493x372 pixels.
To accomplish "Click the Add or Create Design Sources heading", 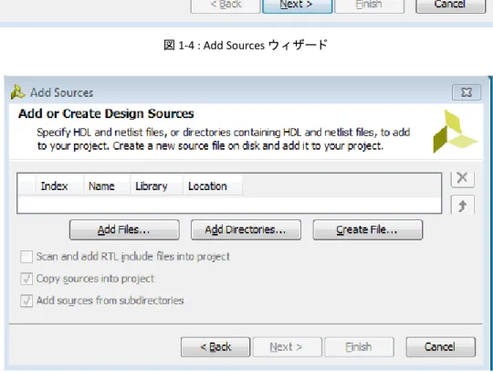I will 106,113.
